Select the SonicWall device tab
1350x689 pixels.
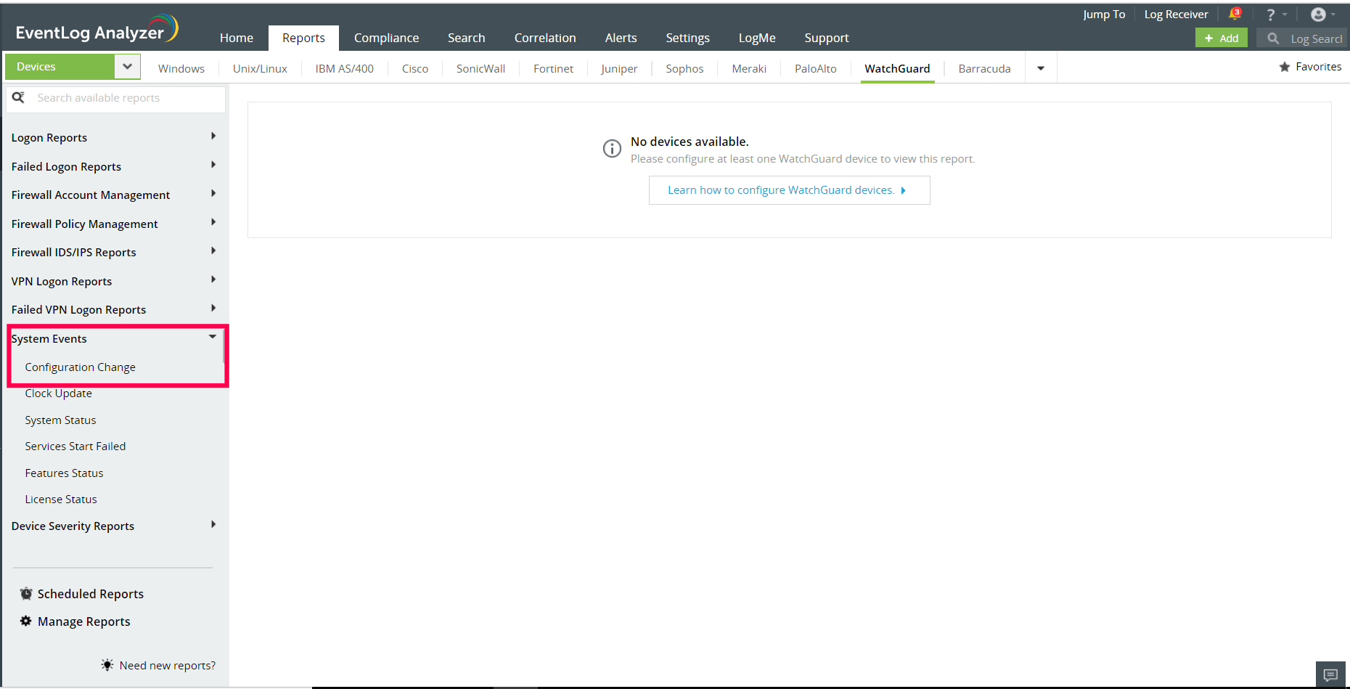[x=480, y=69]
